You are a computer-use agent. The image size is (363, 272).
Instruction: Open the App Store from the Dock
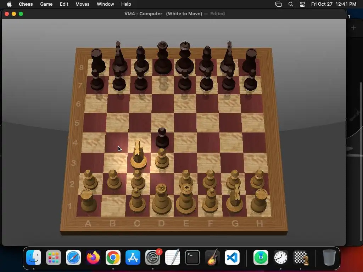pos(133,257)
